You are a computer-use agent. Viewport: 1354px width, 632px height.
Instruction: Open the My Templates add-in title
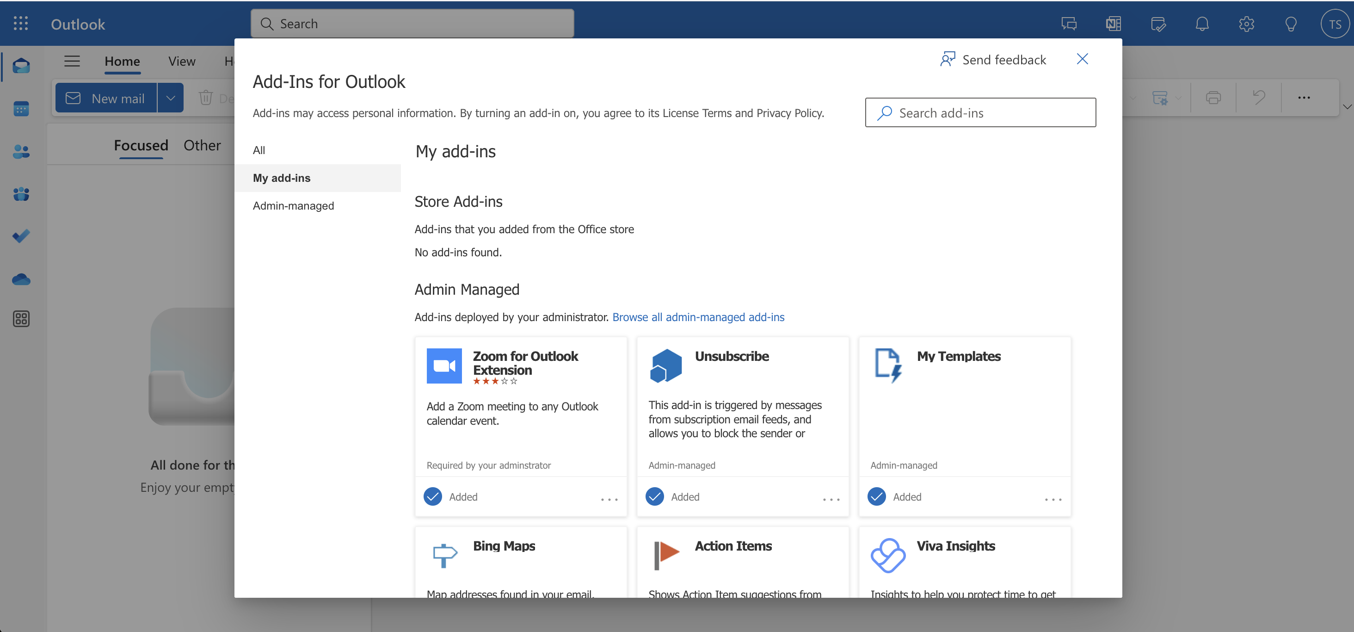pos(959,356)
